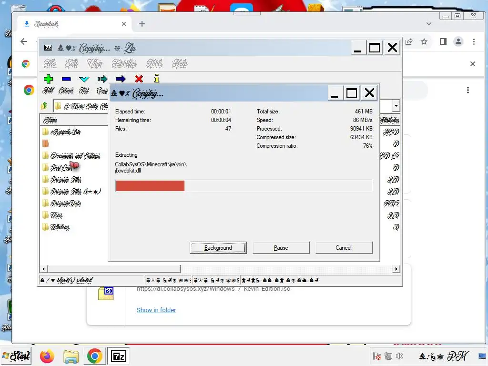Click the Chrome profile avatar icon
Viewport: 488px width, 366px height.
(x=458, y=42)
